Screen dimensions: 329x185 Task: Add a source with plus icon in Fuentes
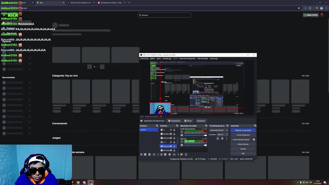click(161, 154)
